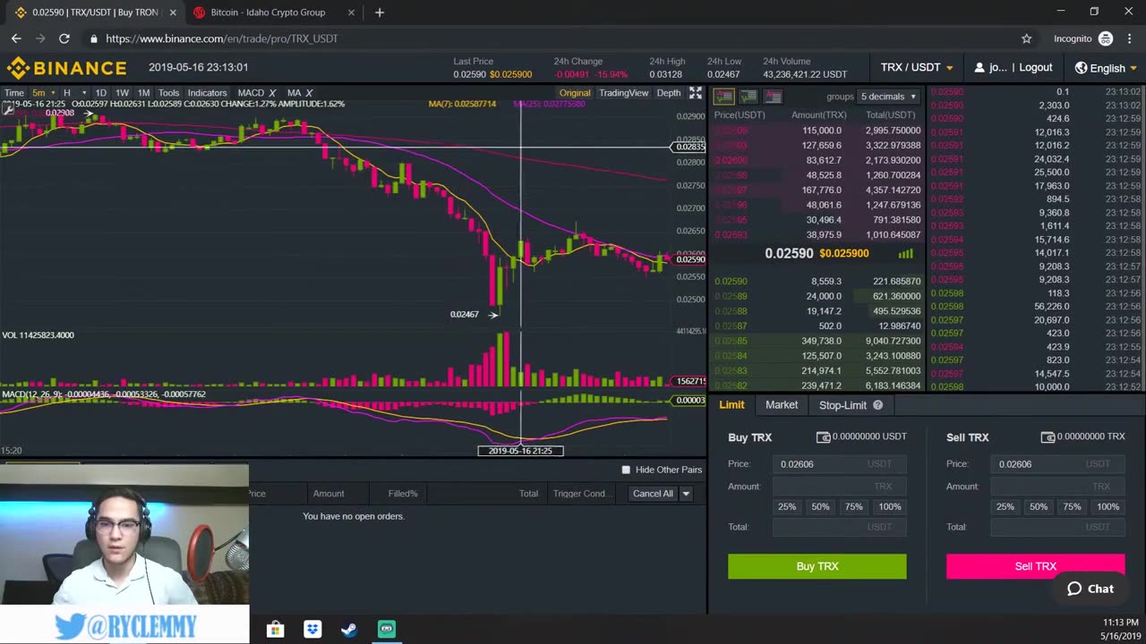Select the Limit order tab
The width and height of the screenshot is (1146, 644).
(x=731, y=405)
